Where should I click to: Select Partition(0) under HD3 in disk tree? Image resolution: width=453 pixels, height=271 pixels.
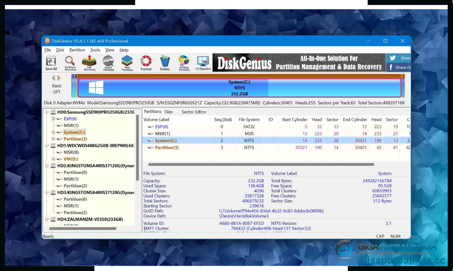[75, 199]
